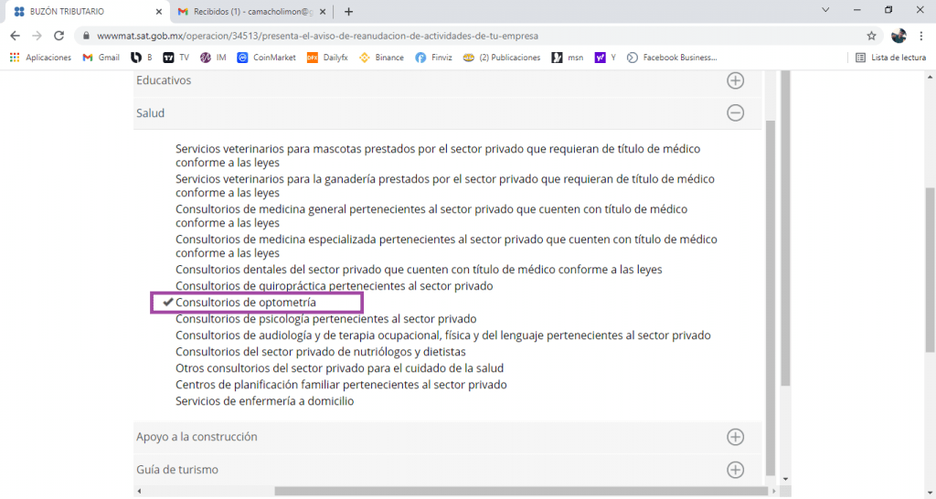View site security lock info
Screen dimensions: 936x499
[x=86, y=36]
